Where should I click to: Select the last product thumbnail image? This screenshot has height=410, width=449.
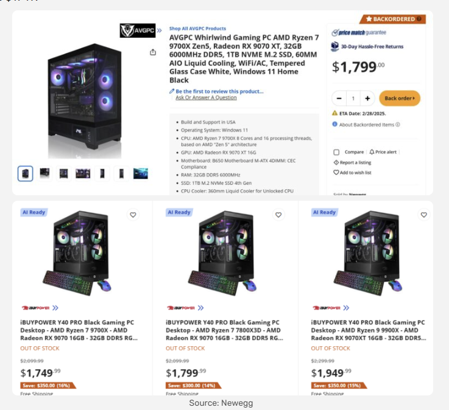[x=141, y=173]
